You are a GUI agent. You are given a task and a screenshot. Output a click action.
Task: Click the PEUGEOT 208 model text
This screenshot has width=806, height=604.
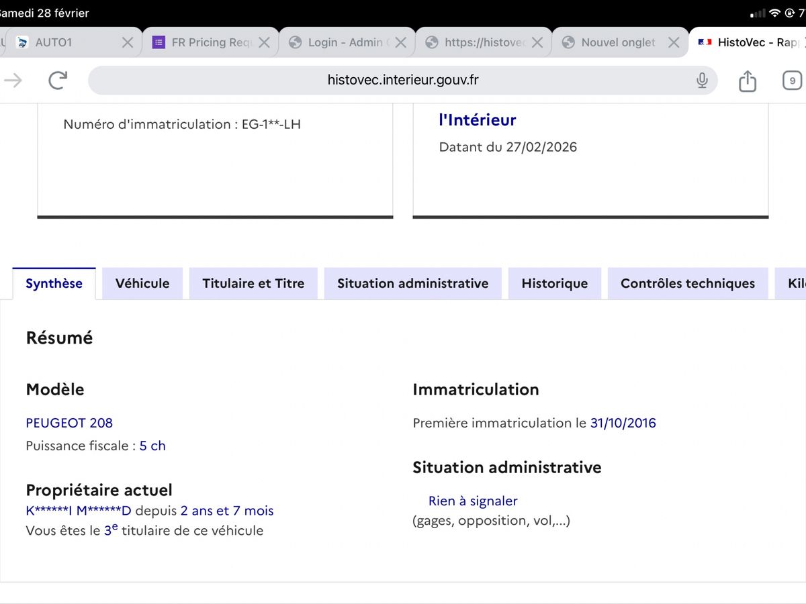pyautogui.click(x=69, y=423)
